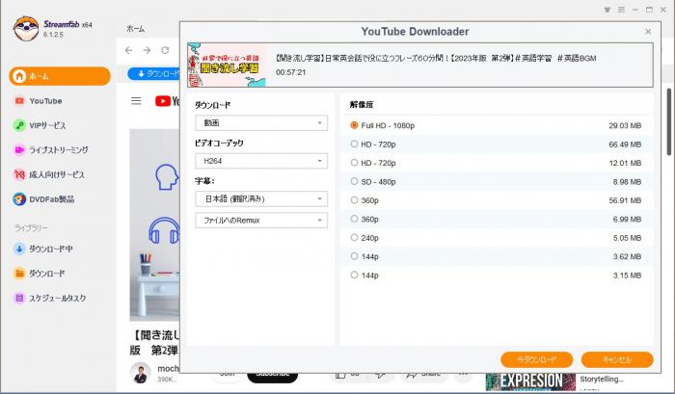Click the EXPRESION video thumbnail

(530, 381)
